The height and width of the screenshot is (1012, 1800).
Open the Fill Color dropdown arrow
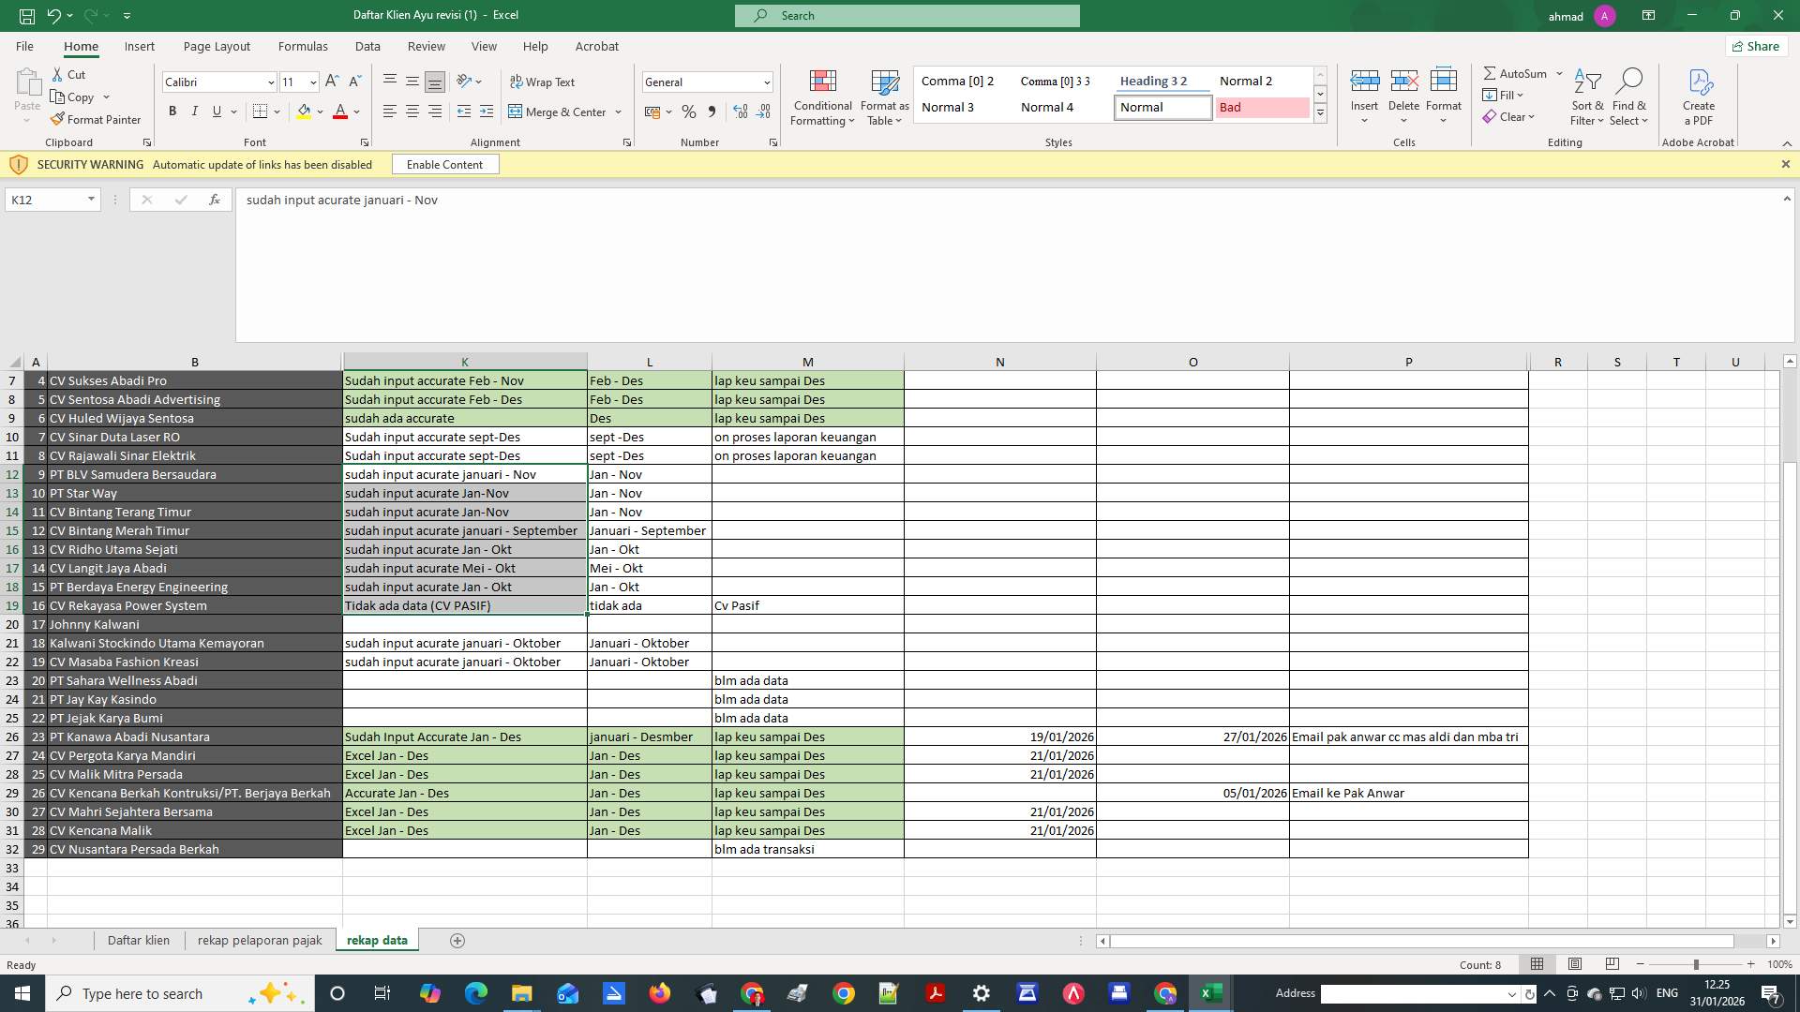click(319, 112)
